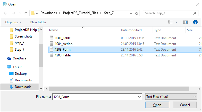
Task: Click the Search Step_7 input field
Action: click(x=167, y=13)
